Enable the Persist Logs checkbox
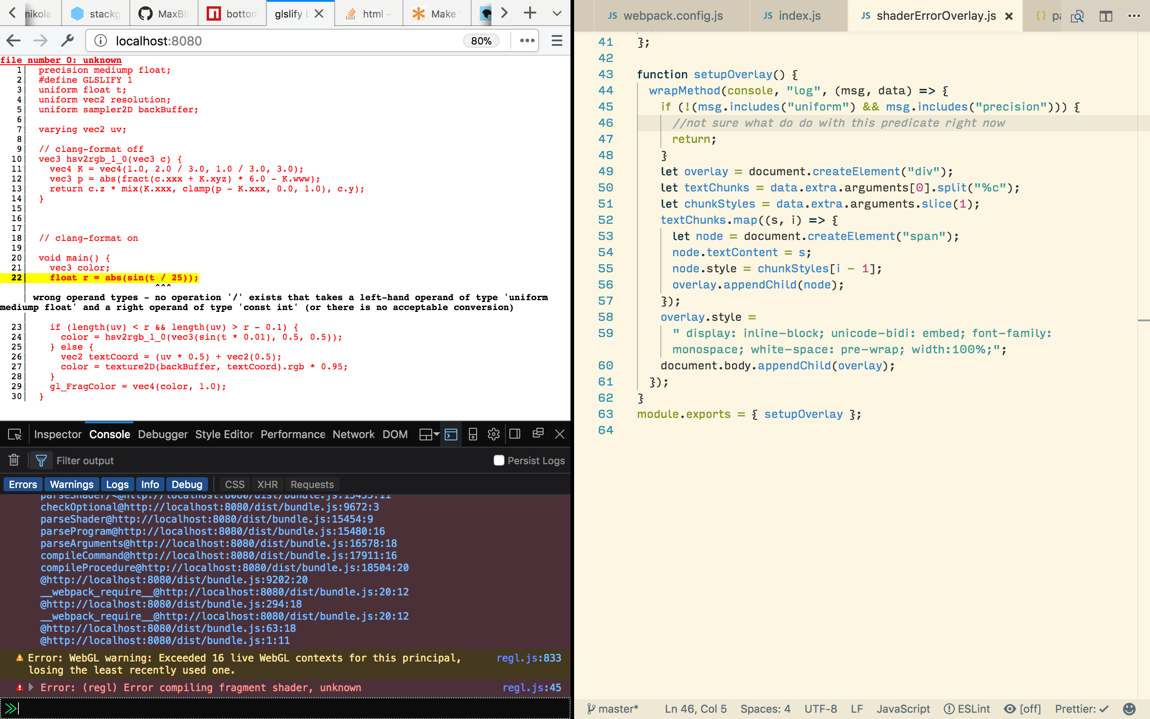 point(499,460)
